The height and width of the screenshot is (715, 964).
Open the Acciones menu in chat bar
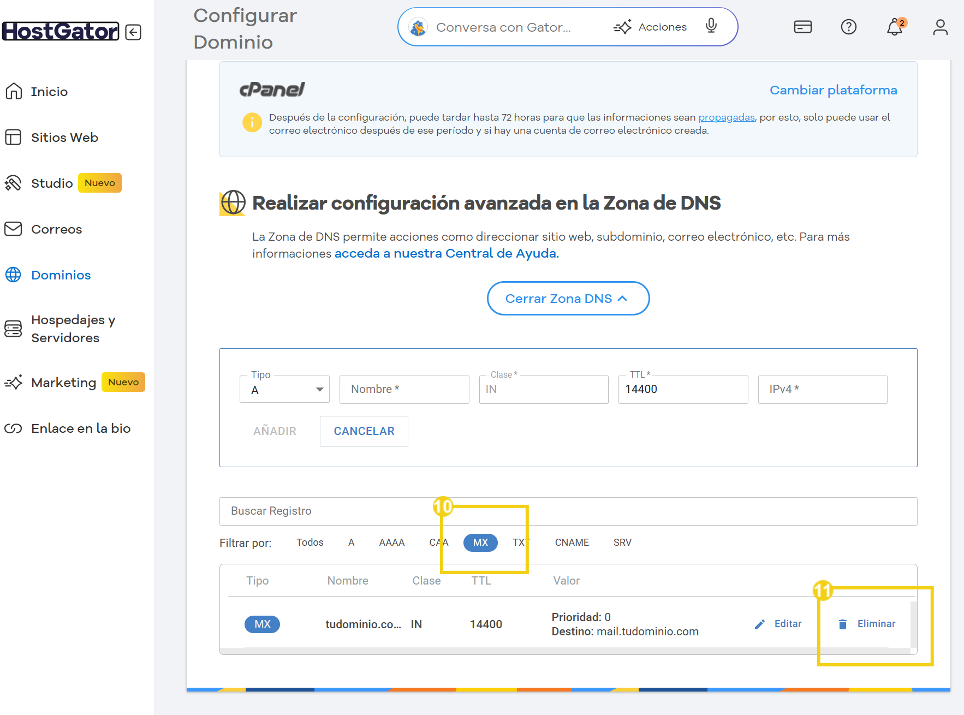[x=650, y=27]
